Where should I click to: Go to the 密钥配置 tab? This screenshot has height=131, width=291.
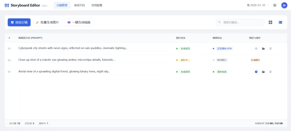(97, 5)
